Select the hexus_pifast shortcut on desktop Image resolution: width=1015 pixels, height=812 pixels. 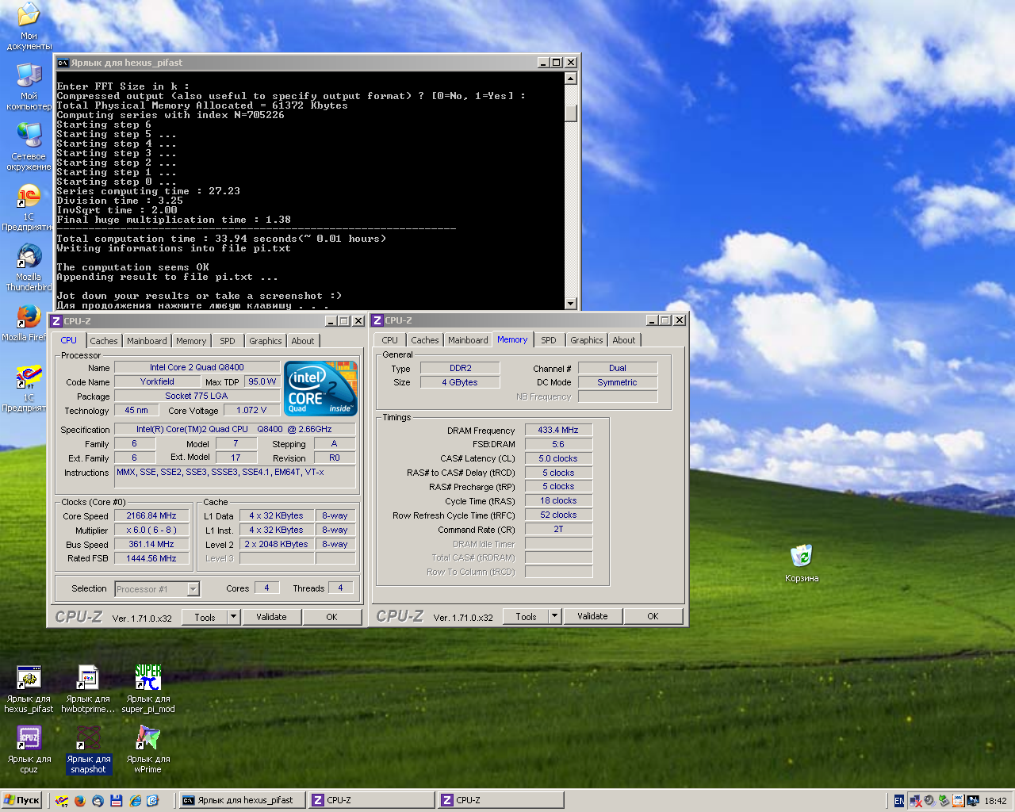(29, 689)
